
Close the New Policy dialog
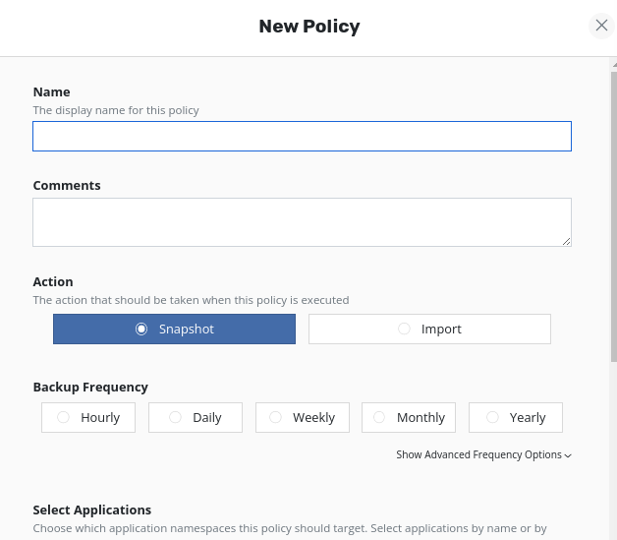pyautogui.click(x=601, y=26)
